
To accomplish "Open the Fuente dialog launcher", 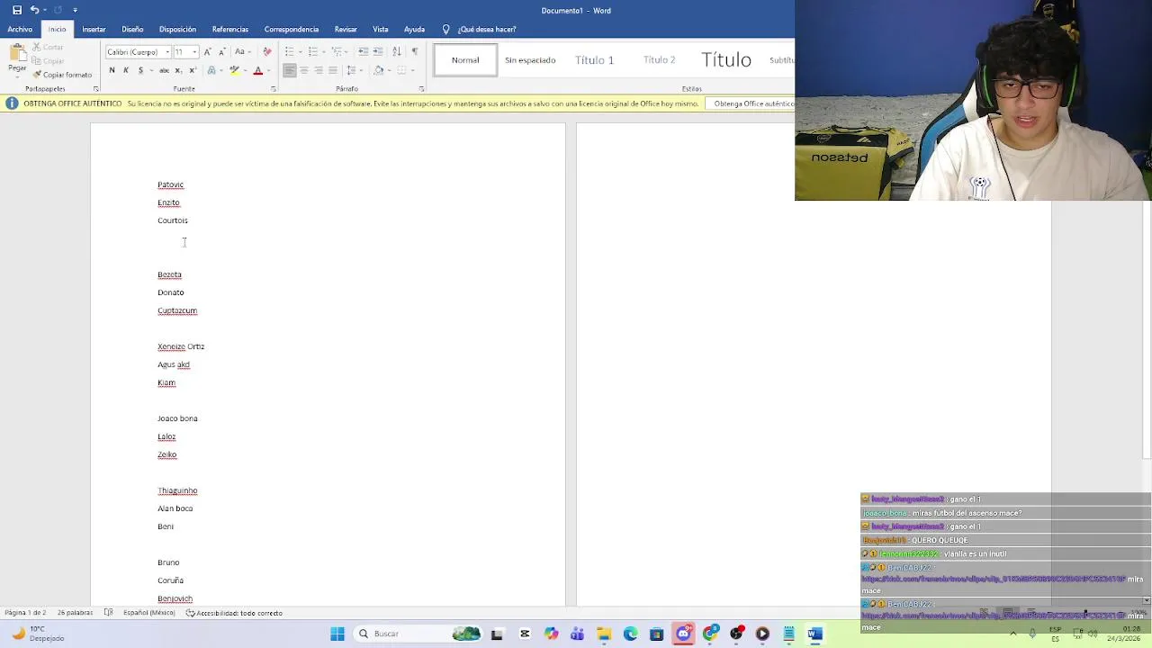I will coord(273,89).
